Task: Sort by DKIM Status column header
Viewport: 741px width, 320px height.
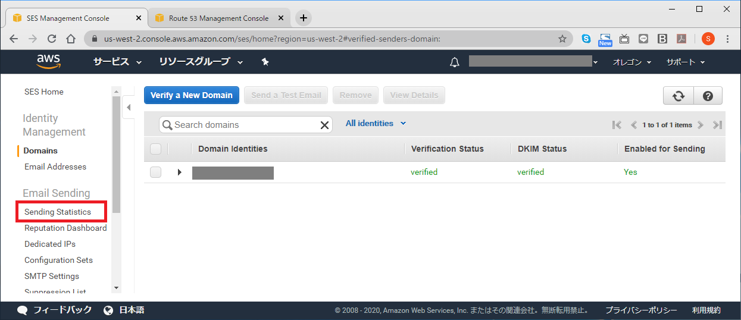Action: pyautogui.click(x=542, y=149)
